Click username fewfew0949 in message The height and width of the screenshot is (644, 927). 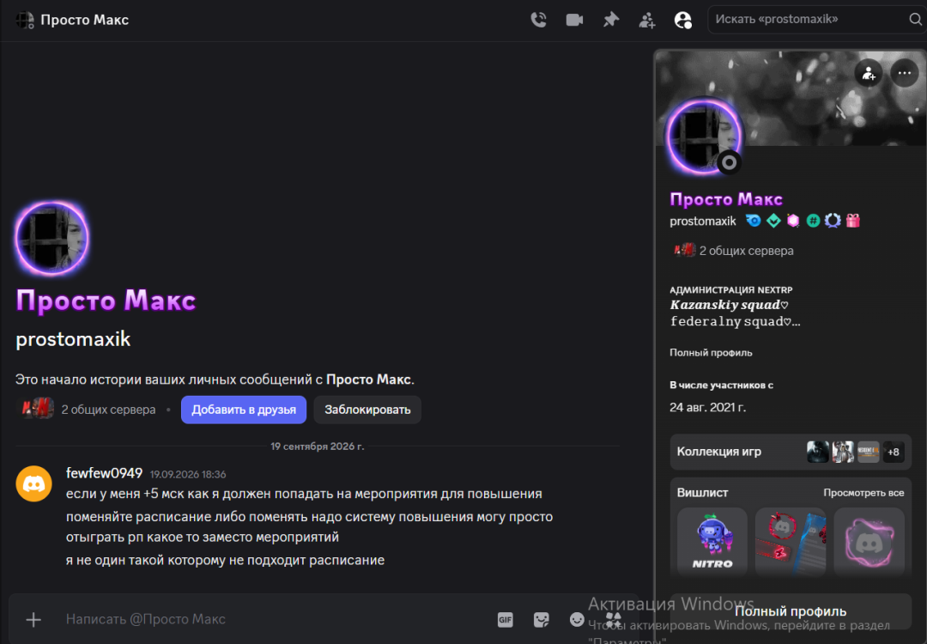(x=104, y=474)
